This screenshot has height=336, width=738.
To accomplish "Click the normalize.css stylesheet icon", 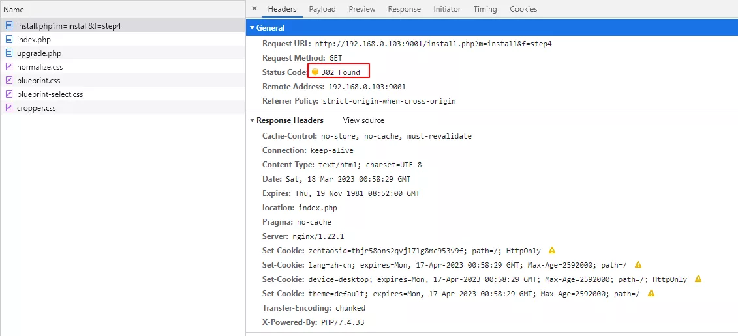I will click(9, 66).
